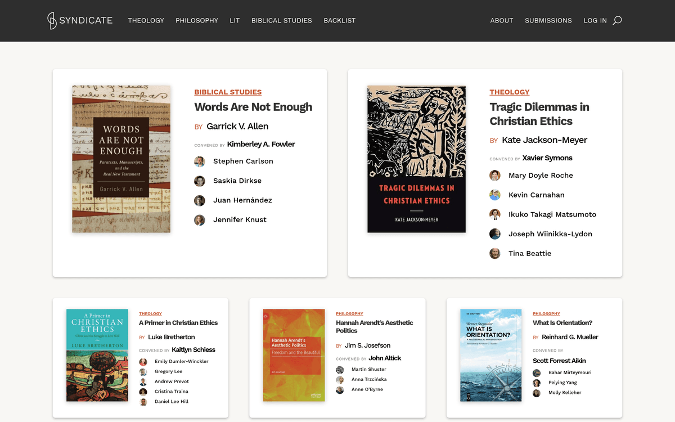Open the Words Are Not Enough title
Image resolution: width=675 pixels, height=422 pixels.
coord(253,107)
